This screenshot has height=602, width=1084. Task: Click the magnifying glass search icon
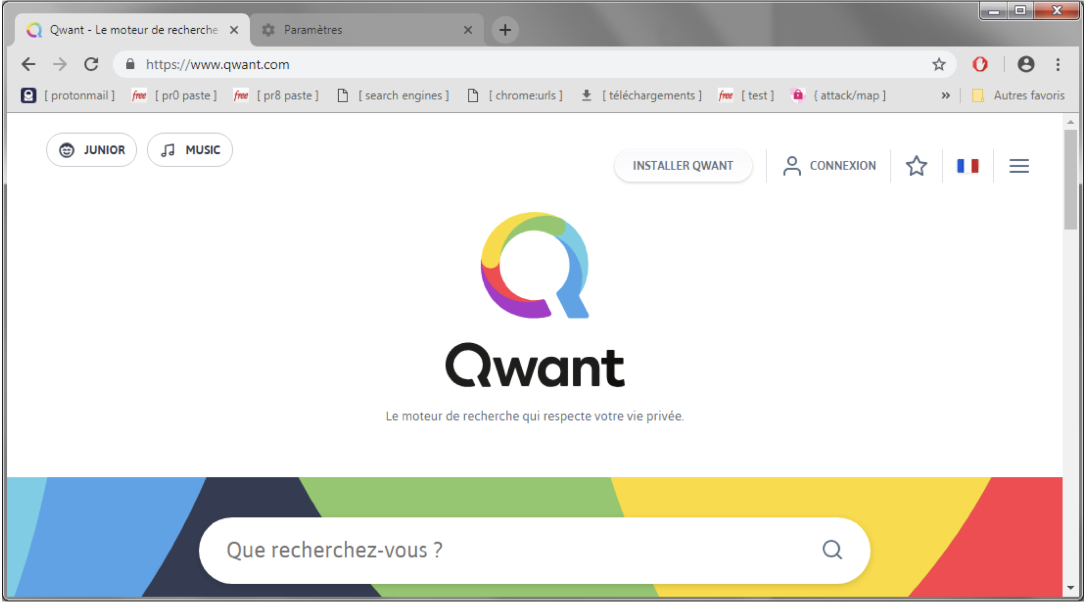(x=832, y=550)
